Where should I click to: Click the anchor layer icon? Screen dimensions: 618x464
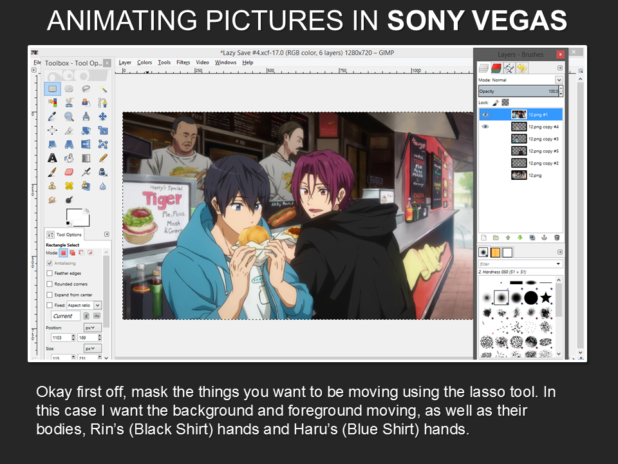coord(545,238)
